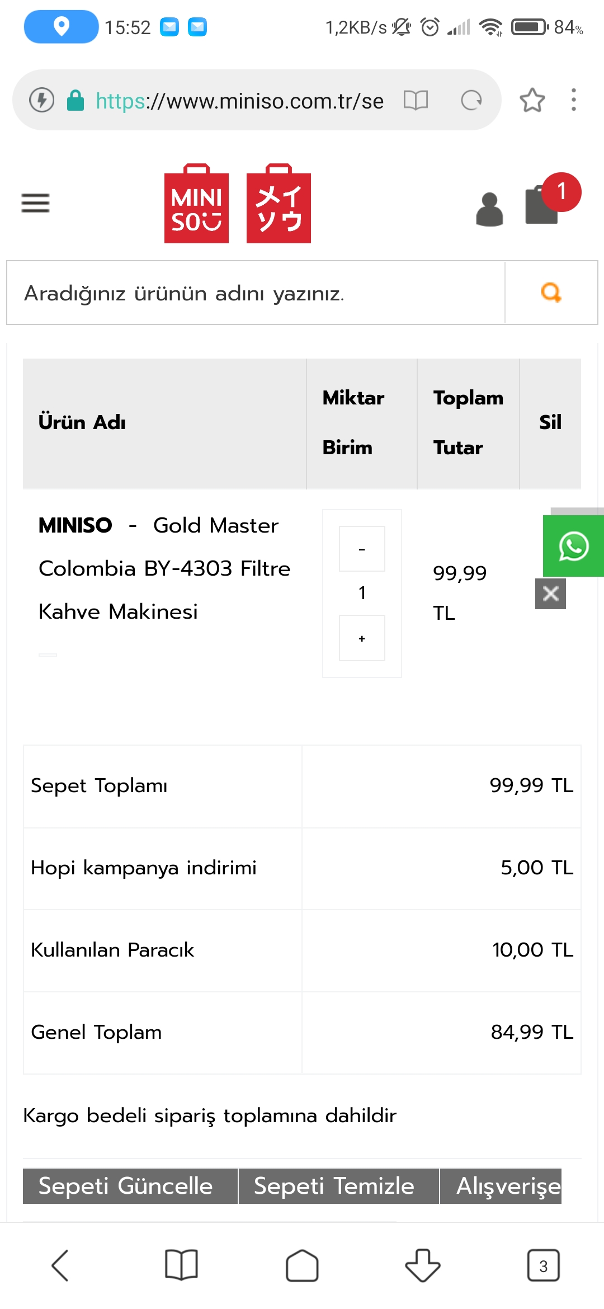Viewport: 604px width, 1309px height.
Task: Decrease quantity with minus button
Action: (362, 549)
